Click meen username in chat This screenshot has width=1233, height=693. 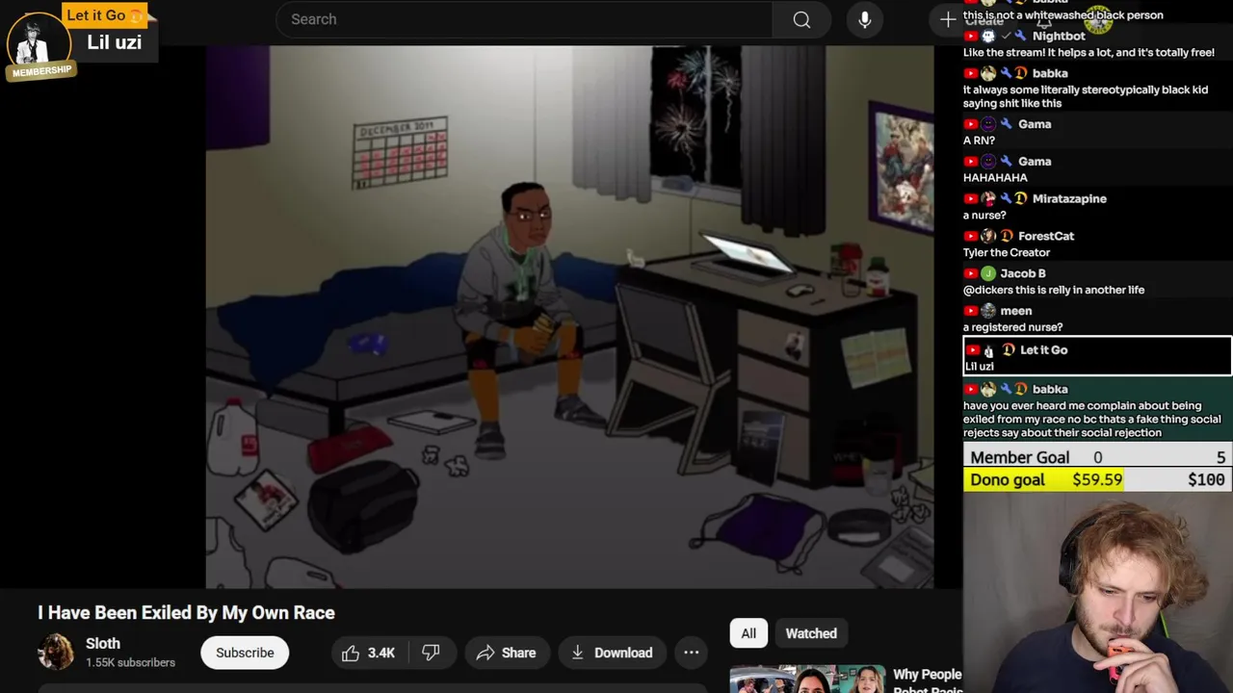tap(1016, 311)
